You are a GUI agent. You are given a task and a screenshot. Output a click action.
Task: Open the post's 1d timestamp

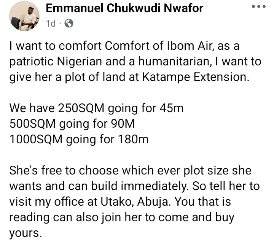[50, 24]
